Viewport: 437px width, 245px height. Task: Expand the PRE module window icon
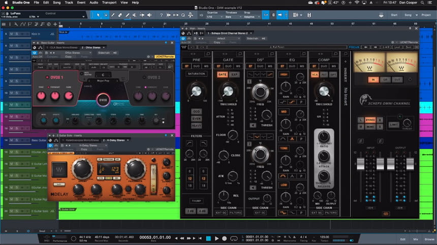point(208,54)
